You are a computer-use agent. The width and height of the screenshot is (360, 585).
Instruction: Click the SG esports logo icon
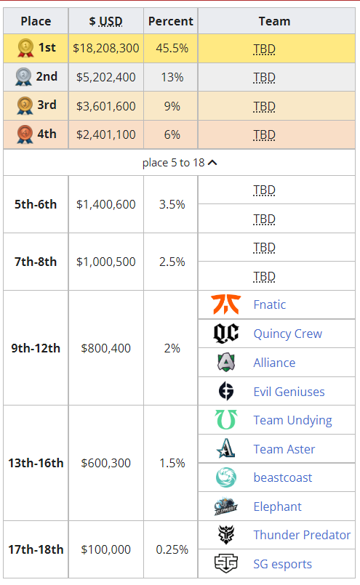pos(226,563)
